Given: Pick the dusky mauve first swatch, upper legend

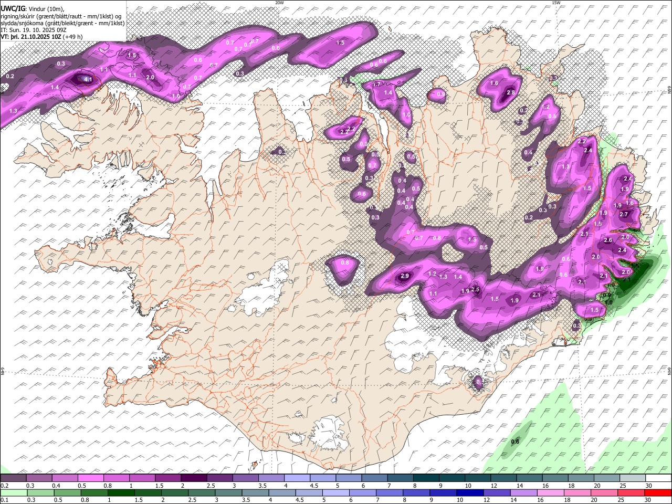Looking at the screenshot, I should coord(13,478).
